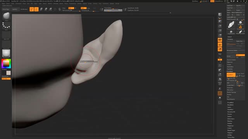
Task: Toggle the Rgb paint mode button
Action: click(x=71, y=8)
